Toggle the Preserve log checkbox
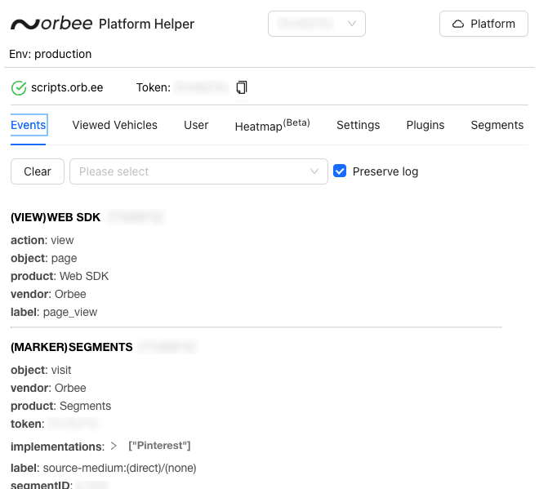Viewport: 539px width, 489px height. [x=340, y=171]
